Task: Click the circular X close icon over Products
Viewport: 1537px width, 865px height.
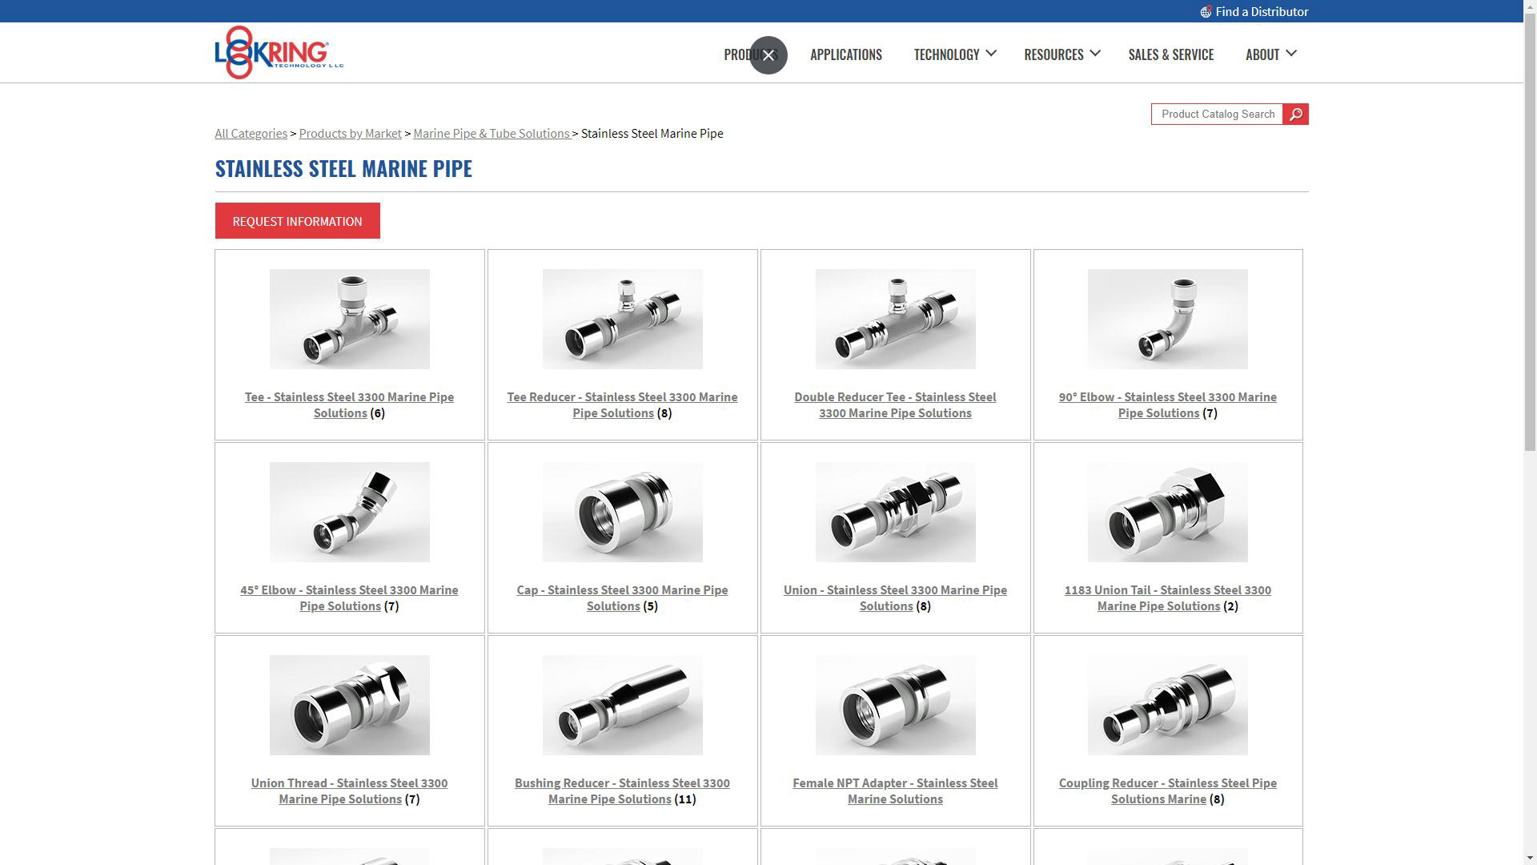Action: coord(768,55)
